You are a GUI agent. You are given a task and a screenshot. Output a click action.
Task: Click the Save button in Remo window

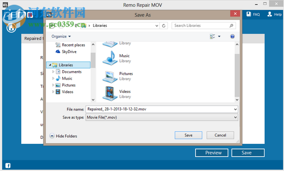coord(248,153)
